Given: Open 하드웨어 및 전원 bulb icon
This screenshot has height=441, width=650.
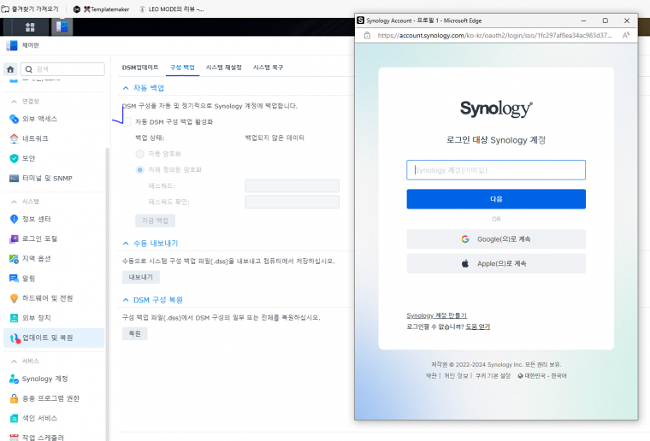Looking at the screenshot, I should [14, 298].
